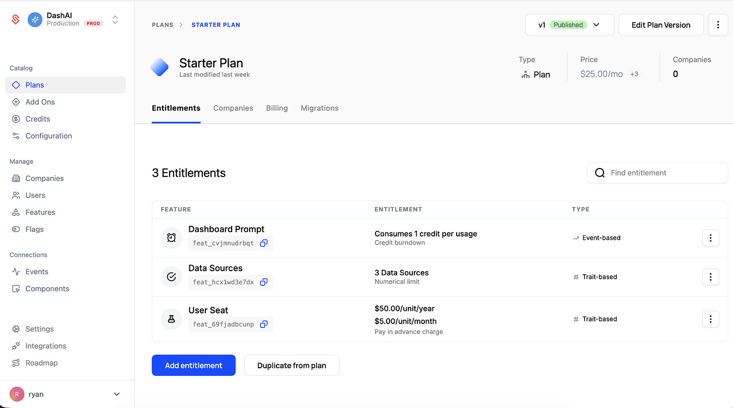Copy the Dashboard Prompt feature ID
Screen dimensions: 733x408
point(264,242)
